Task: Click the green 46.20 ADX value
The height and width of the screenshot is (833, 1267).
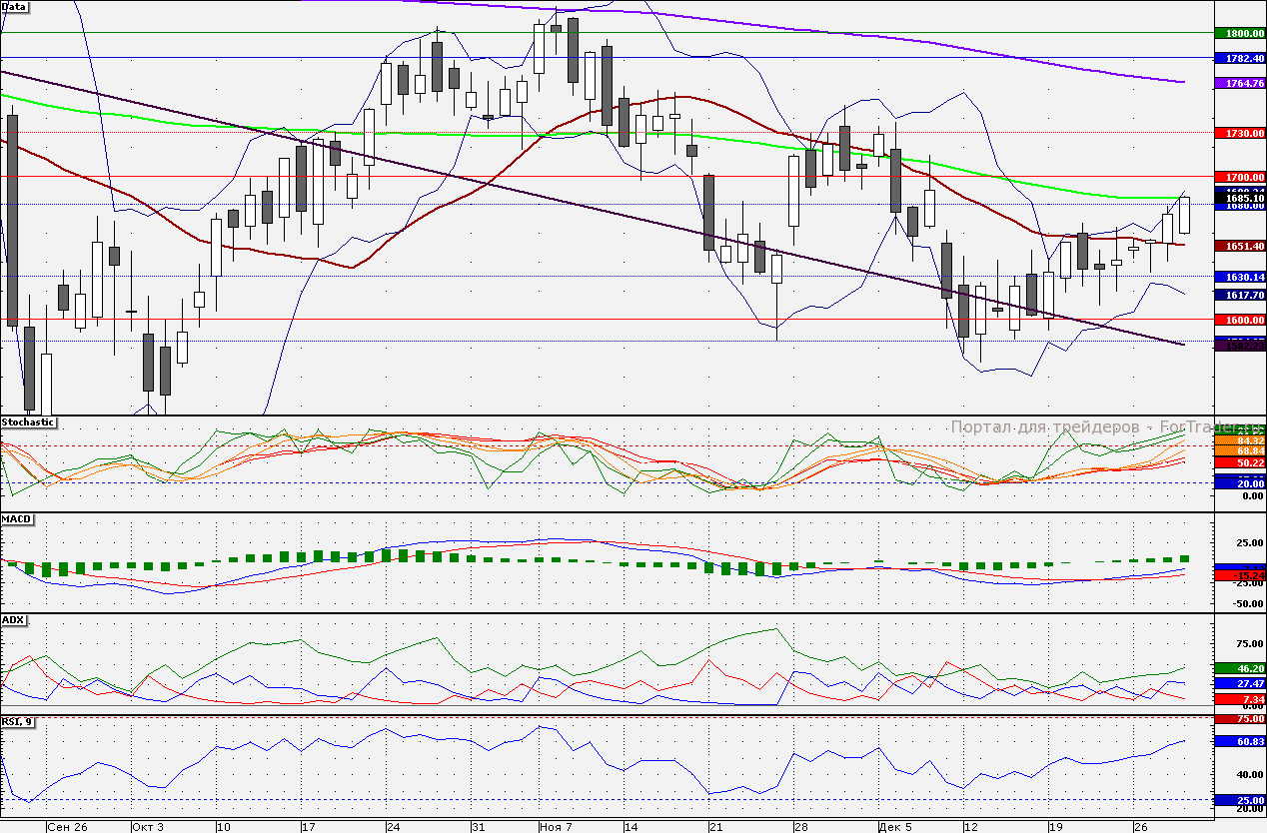Action: pos(1239,668)
